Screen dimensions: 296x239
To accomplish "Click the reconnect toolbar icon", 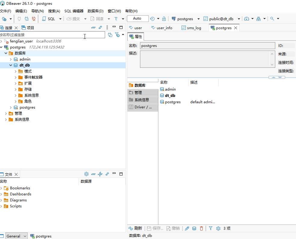I will tap(26, 19).
